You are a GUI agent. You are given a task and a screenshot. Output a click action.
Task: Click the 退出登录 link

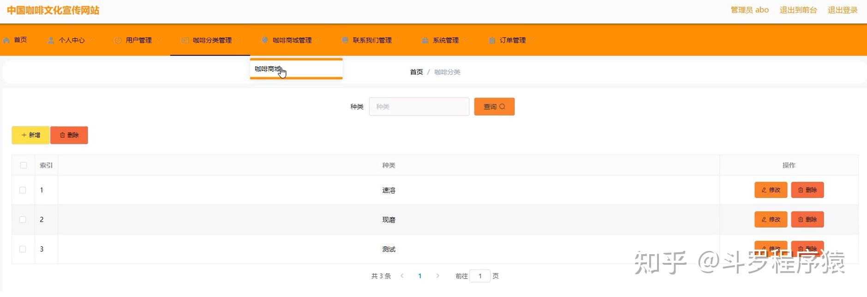pos(843,10)
